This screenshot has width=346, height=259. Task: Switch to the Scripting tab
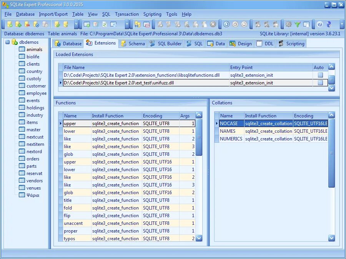[x=291, y=44]
